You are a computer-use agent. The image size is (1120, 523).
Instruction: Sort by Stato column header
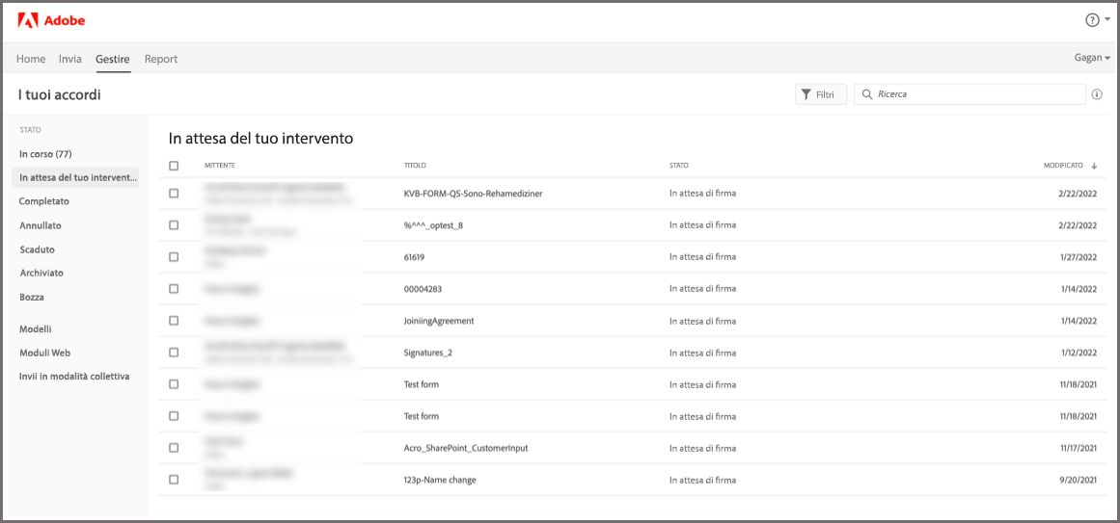pyautogui.click(x=679, y=166)
